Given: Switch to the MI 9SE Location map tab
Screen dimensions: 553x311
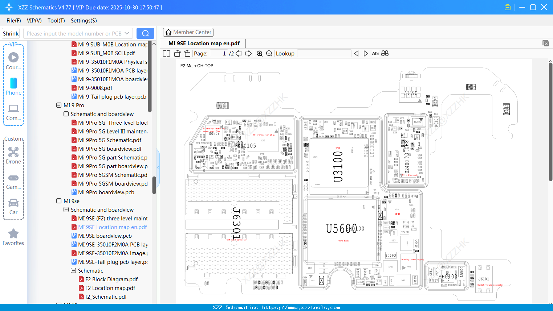Looking at the screenshot, I should tap(203, 43).
